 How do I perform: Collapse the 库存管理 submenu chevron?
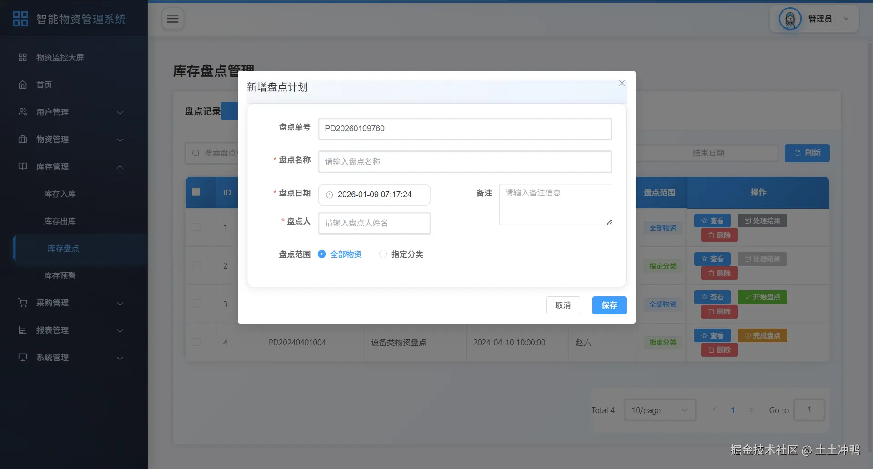pos(120,167)
